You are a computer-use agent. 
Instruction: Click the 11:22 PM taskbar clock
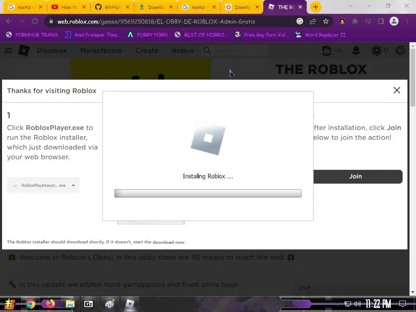coord(378,304)
